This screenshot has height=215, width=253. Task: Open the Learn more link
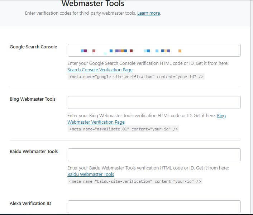tap(149, 13)
